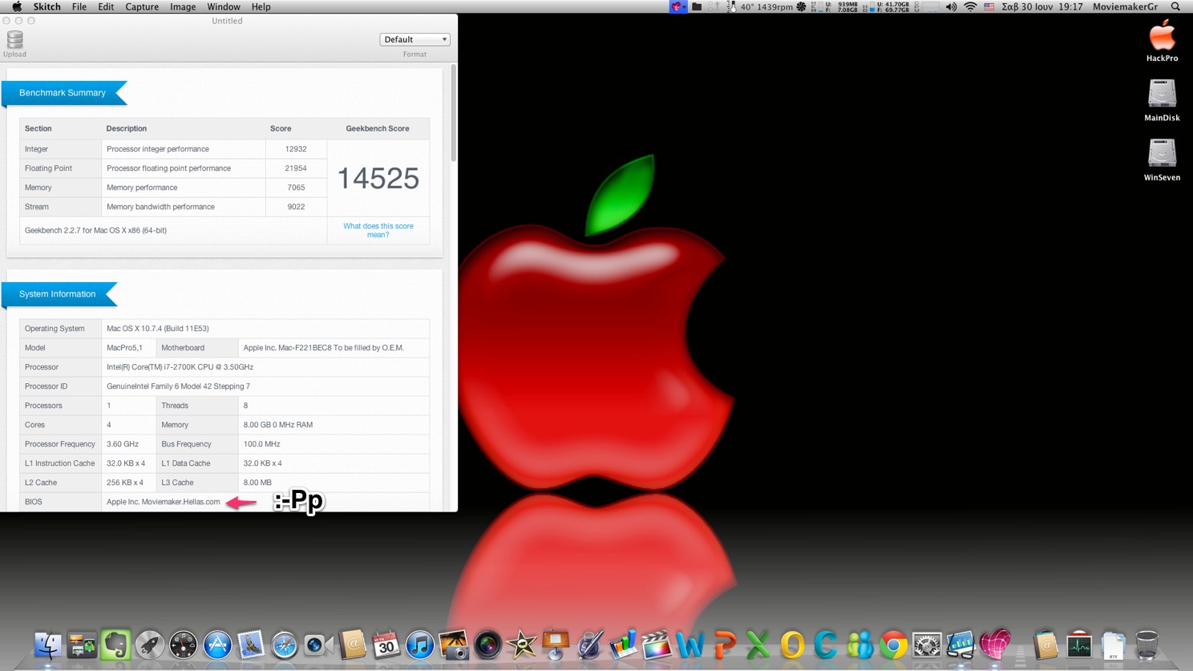
Task: Open Mail stamp icon in the dock
Action: 250,645
